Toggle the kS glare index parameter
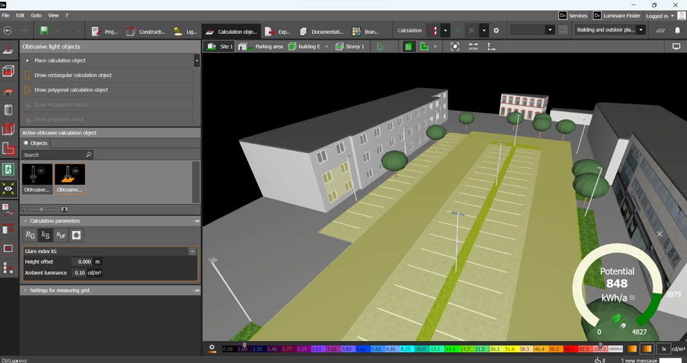687x363 pixels. [45, 235]
